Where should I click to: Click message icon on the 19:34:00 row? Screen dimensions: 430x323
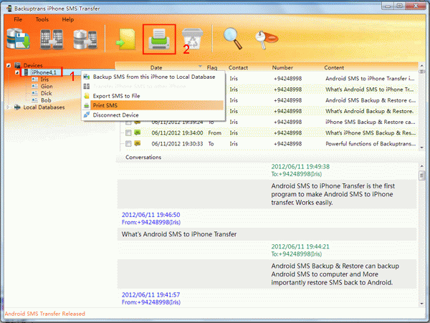point(138,132)
